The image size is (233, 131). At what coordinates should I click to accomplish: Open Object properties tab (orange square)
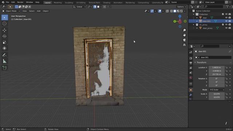(x=191, y=90)
